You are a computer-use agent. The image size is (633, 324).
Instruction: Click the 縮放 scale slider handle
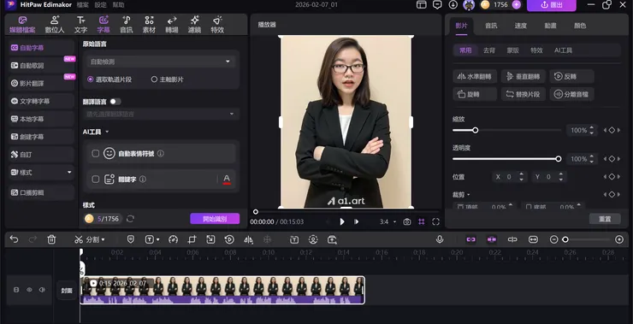coord(475,130)
